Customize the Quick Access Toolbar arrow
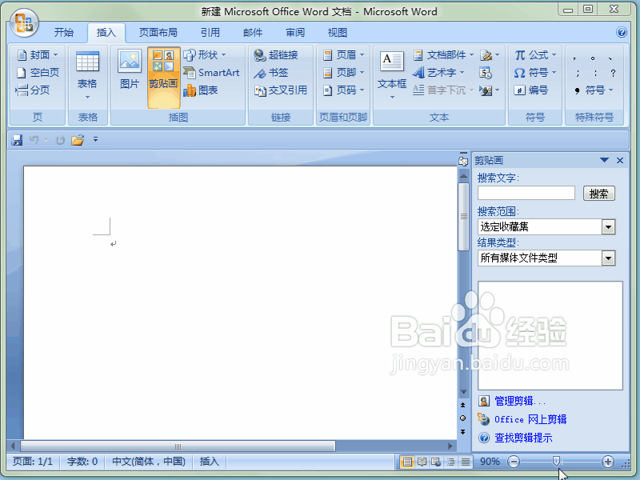Screen dimensions: 640x480 coord(95,139)
